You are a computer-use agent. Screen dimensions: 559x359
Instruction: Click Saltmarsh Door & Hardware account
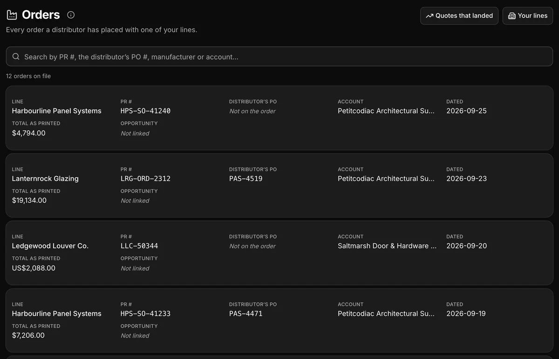click(x=387, y=246)
